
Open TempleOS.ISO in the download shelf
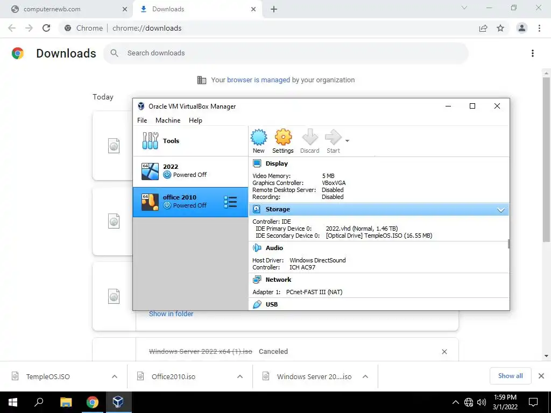(x=48, y=377)
